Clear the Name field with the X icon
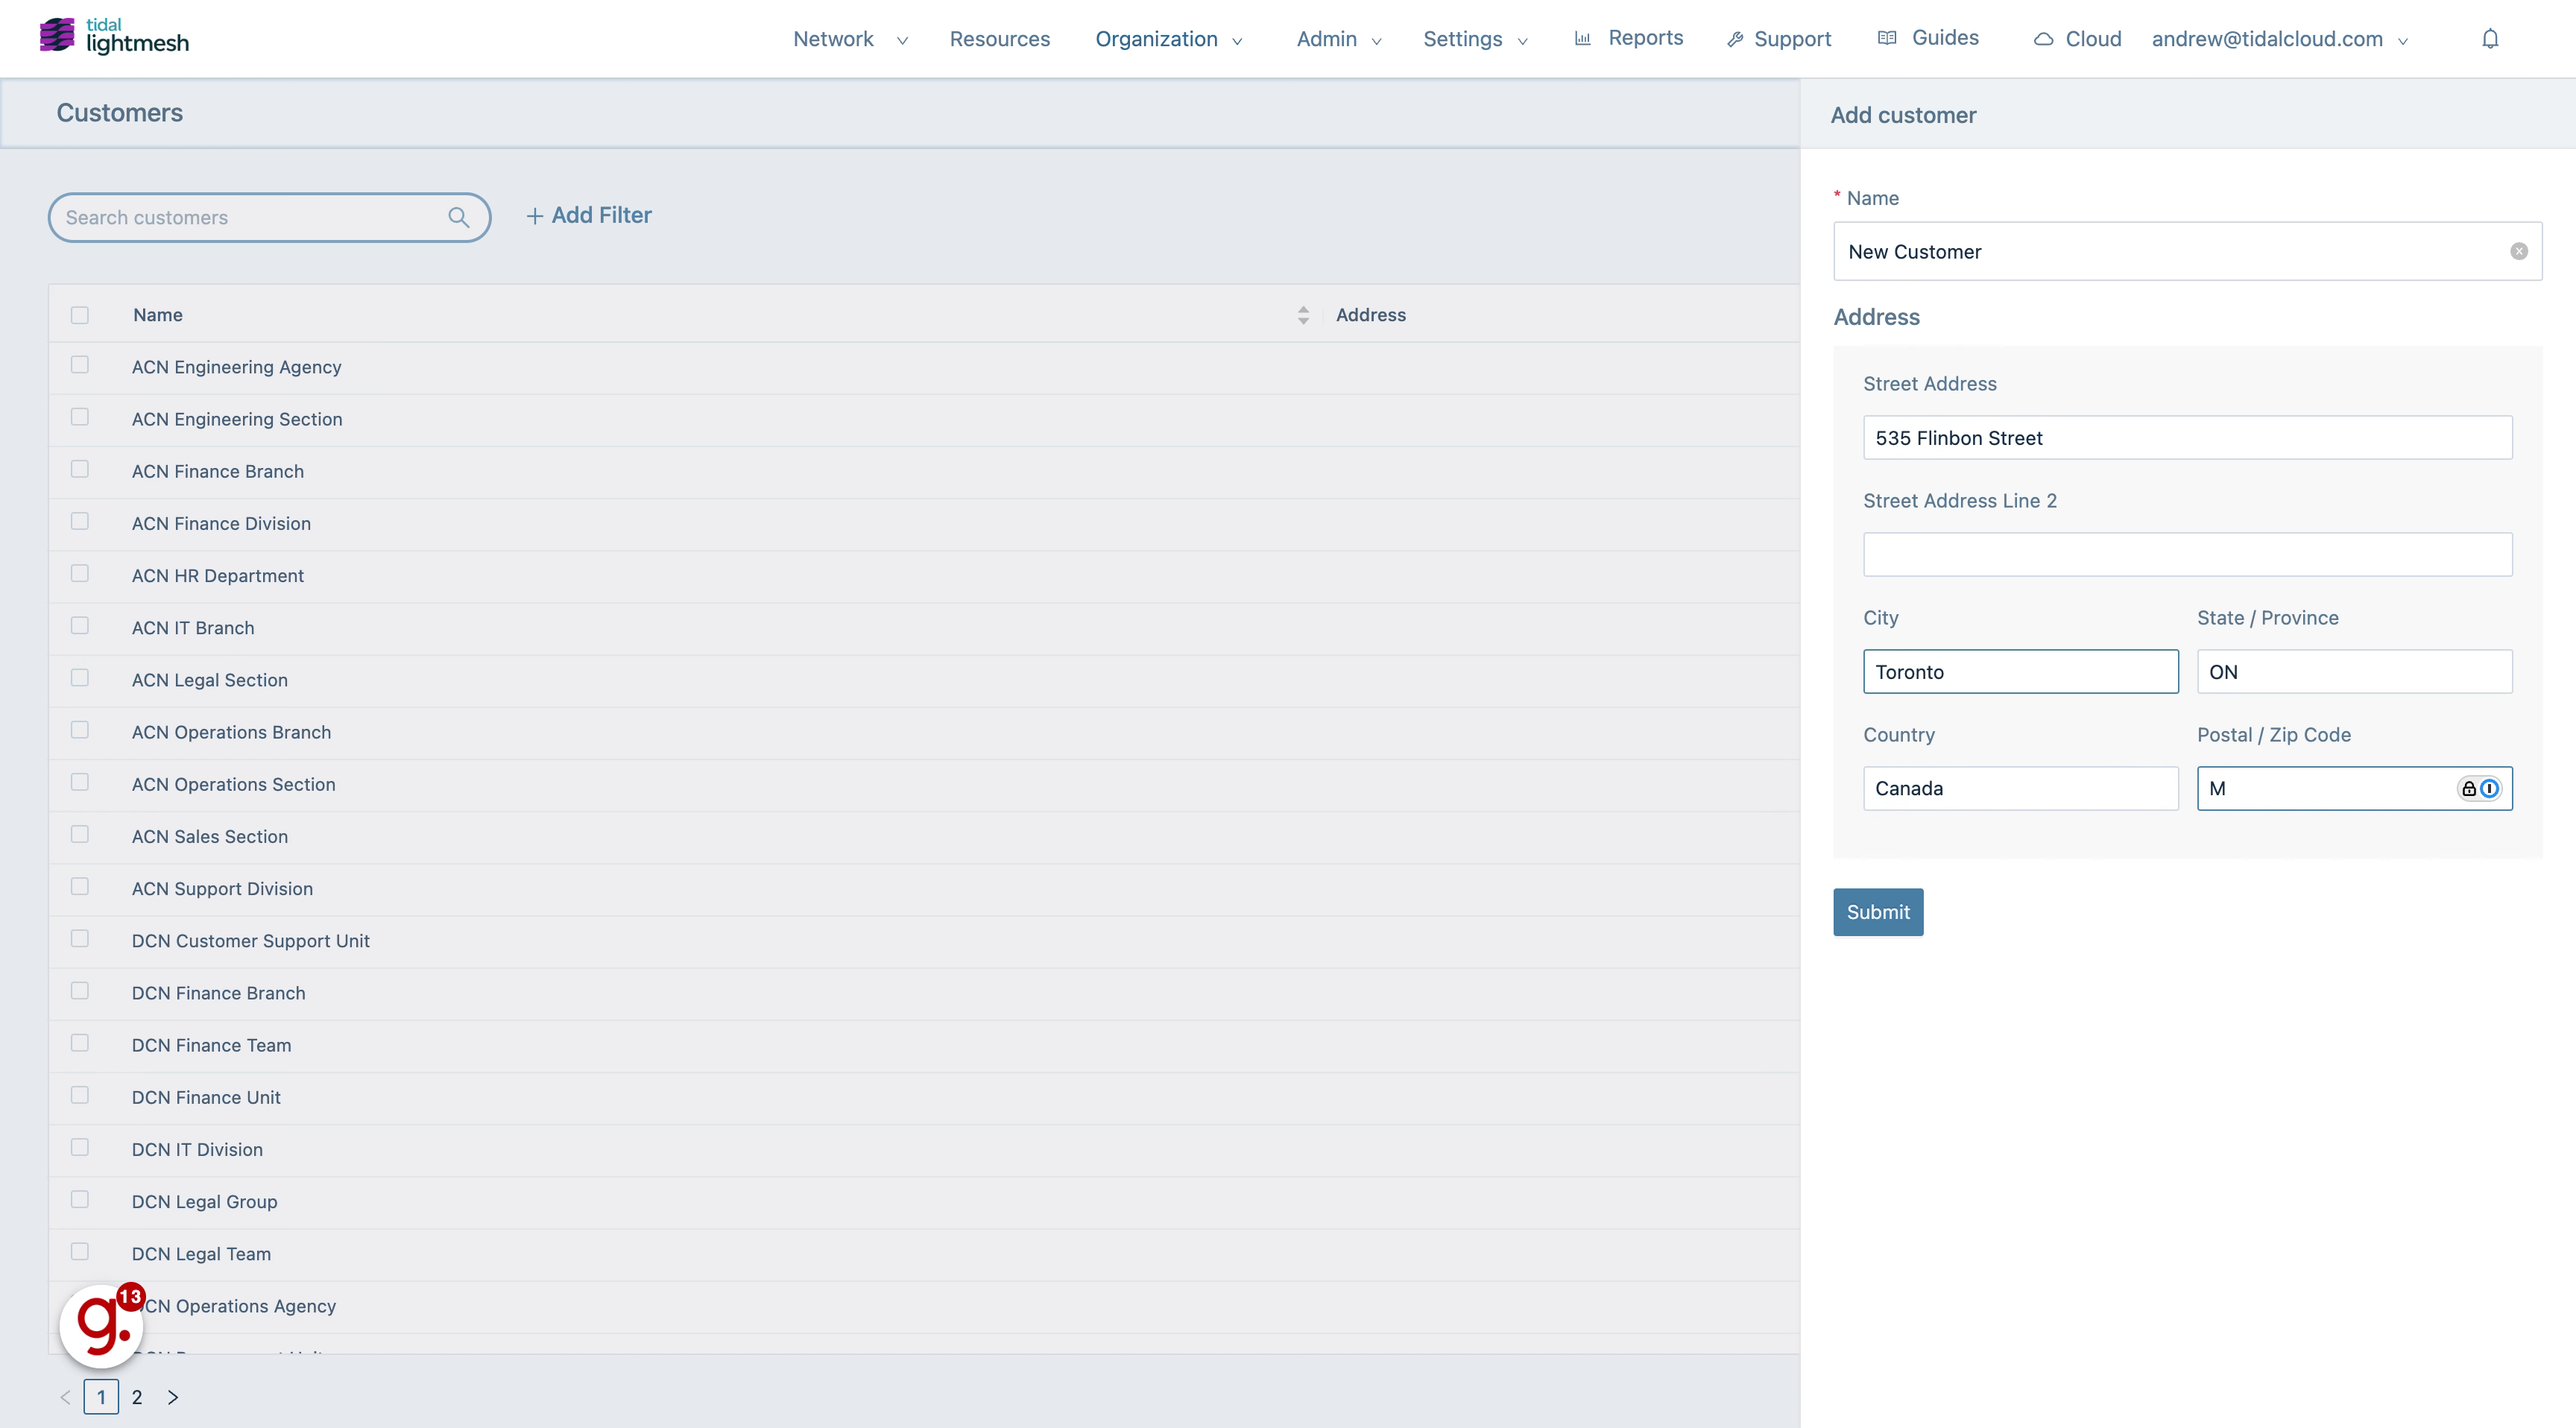2576x1428 pixels. point(2519,251)
